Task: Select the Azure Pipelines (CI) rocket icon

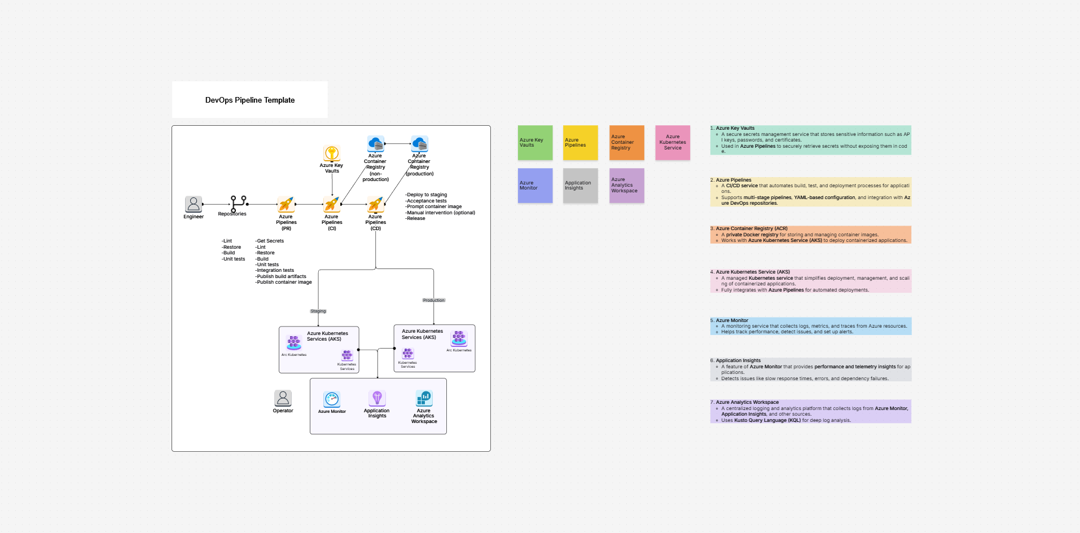Action: (x=332, y=204)
